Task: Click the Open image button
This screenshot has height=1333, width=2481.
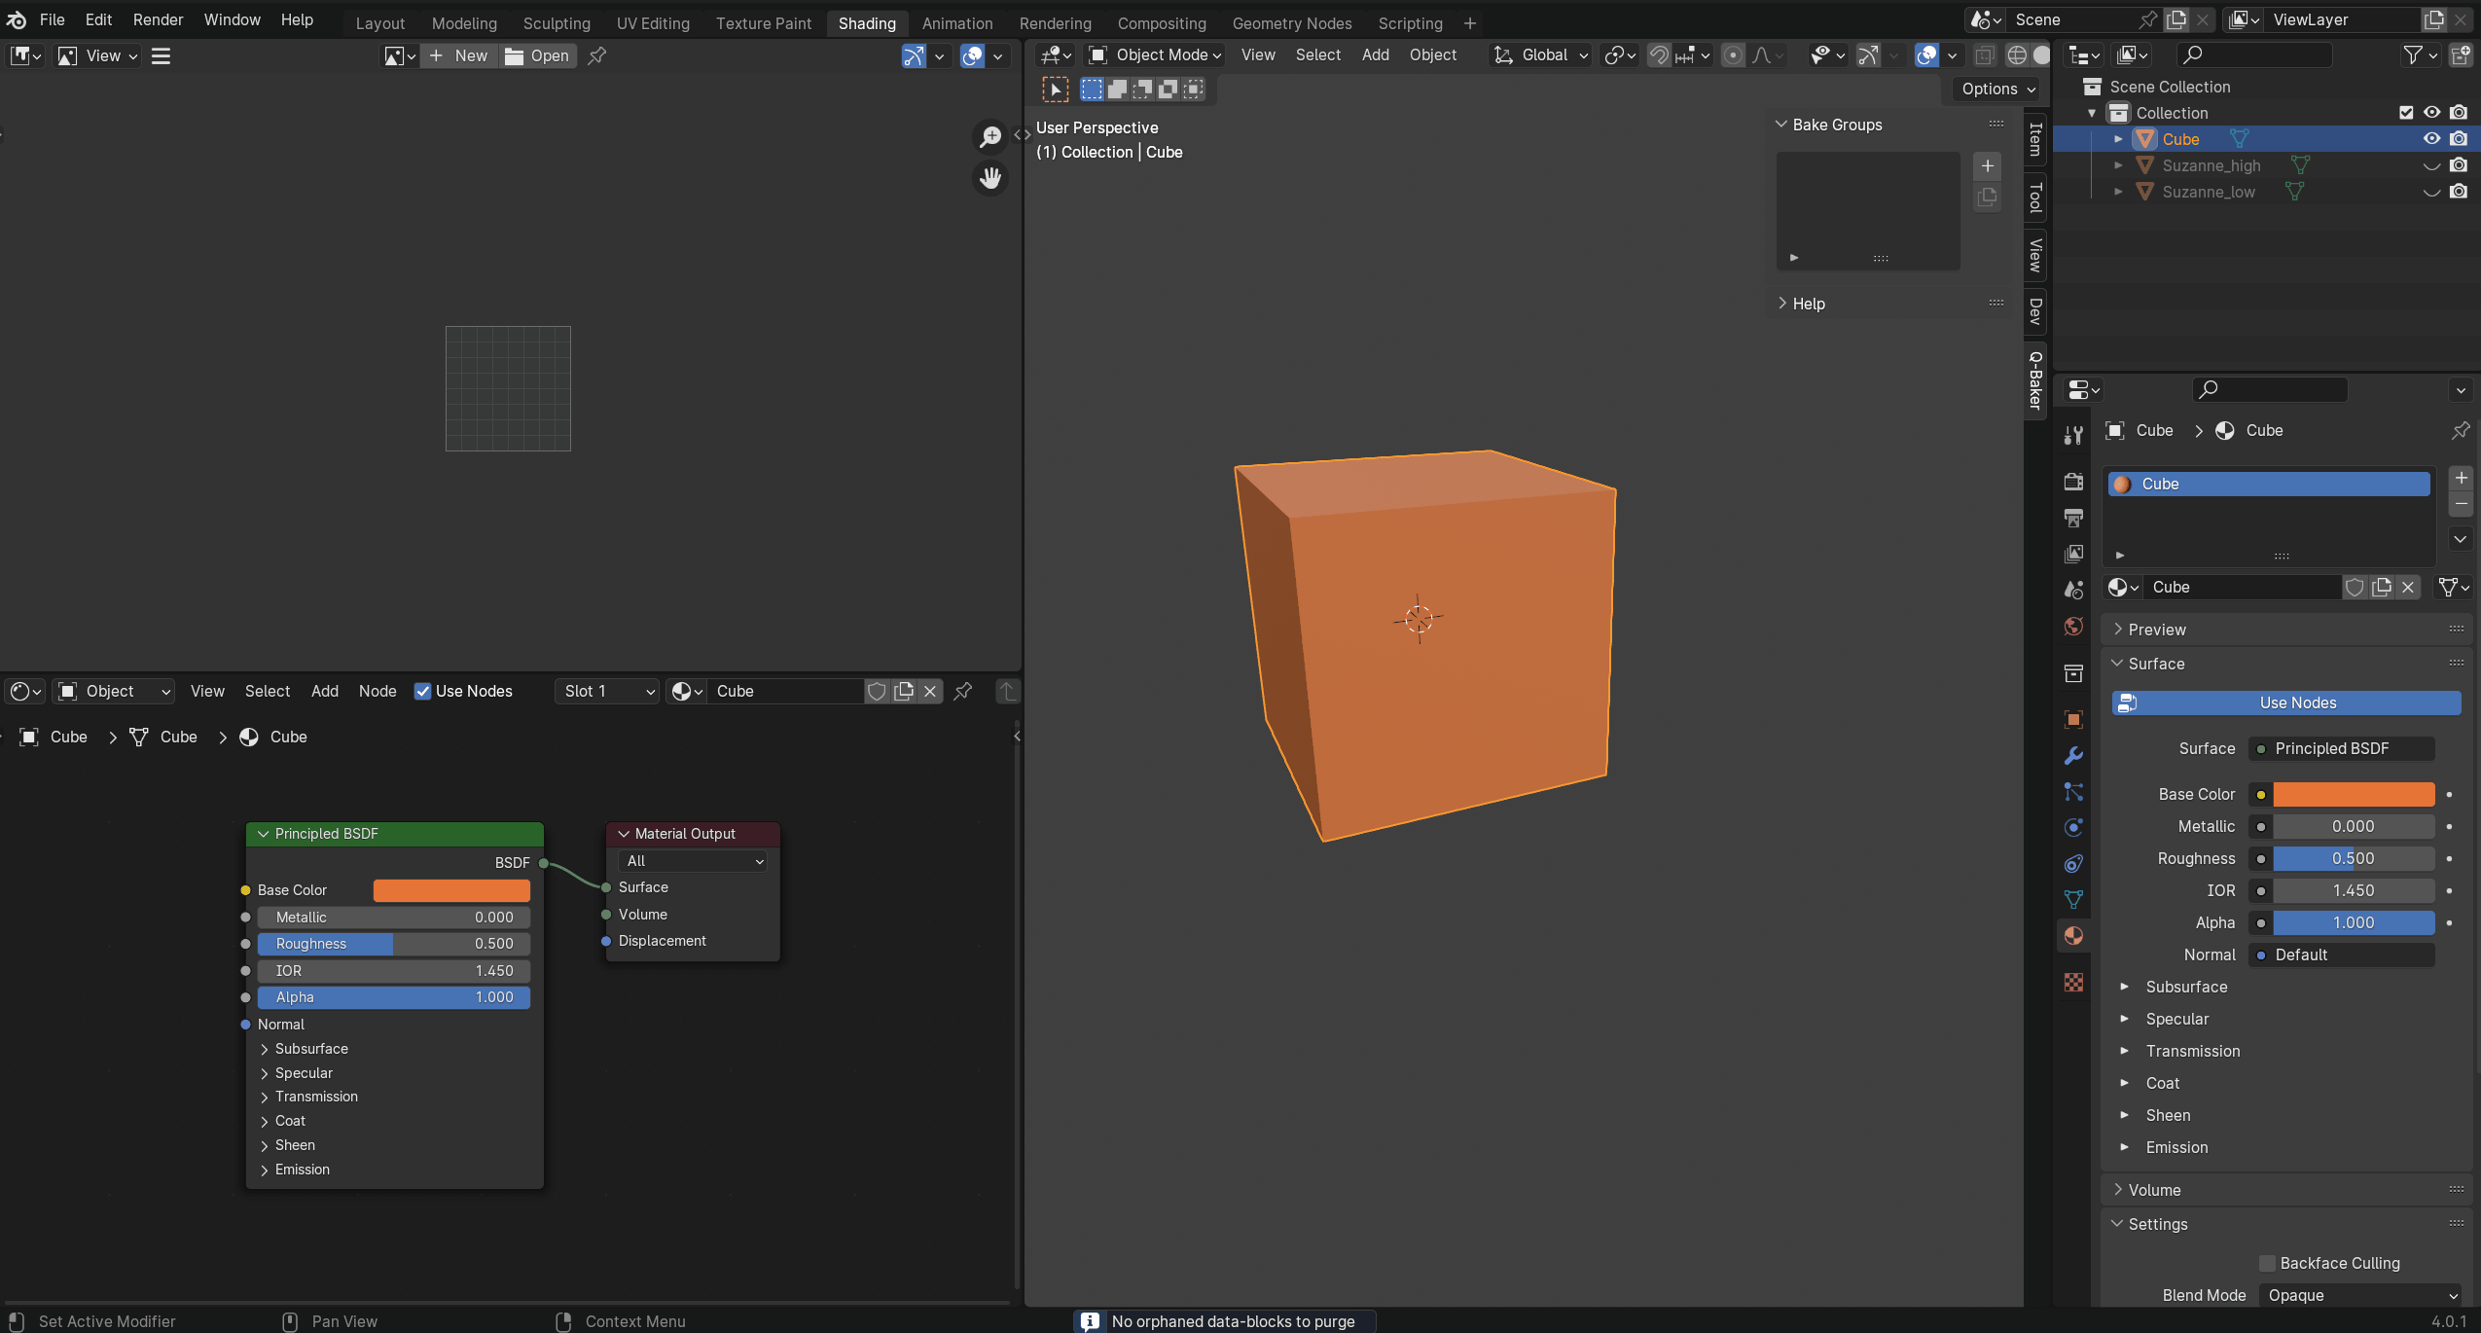Action: click(537, 56)
